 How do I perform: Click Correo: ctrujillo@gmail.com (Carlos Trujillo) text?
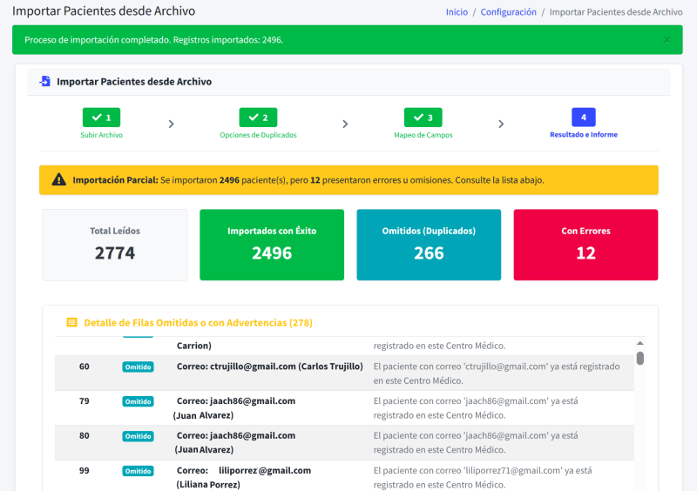coord(270,367)
